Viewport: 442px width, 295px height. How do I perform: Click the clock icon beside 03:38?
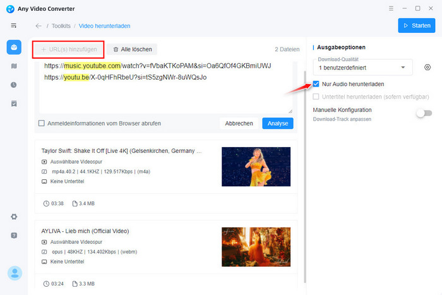tap(46, 203)
